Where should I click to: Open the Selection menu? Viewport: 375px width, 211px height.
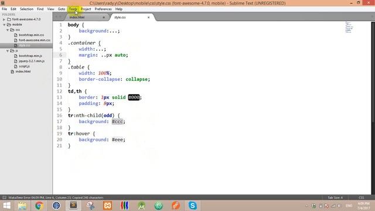[x=26, y=9]
